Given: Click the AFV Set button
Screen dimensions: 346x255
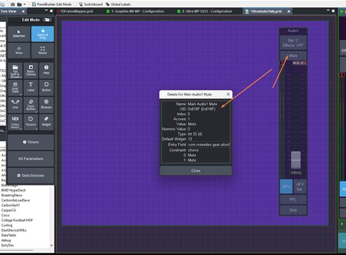Looking at the screenshot, I should click(x=300, y=186).
